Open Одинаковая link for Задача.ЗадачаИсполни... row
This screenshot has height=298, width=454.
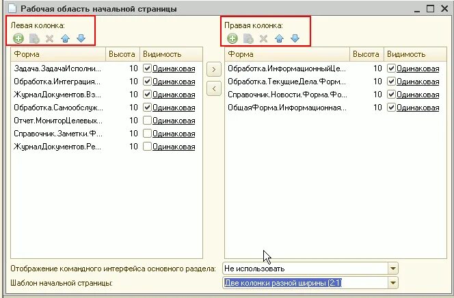174,69
